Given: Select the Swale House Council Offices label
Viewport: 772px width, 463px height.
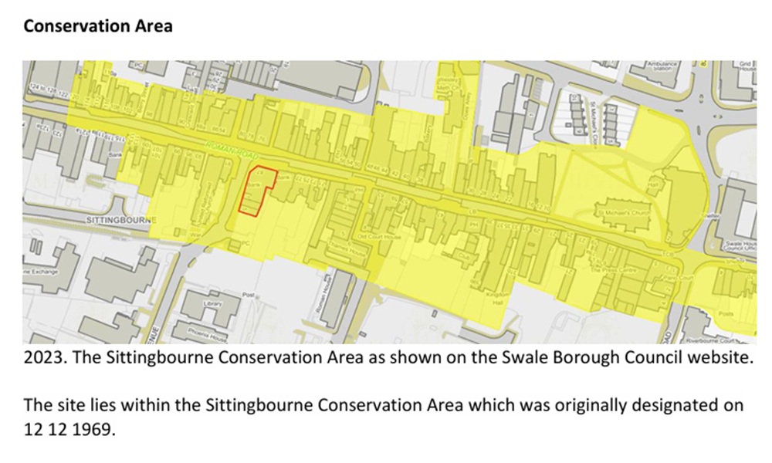Looking at the screenshot, I should tap(741, 246).
